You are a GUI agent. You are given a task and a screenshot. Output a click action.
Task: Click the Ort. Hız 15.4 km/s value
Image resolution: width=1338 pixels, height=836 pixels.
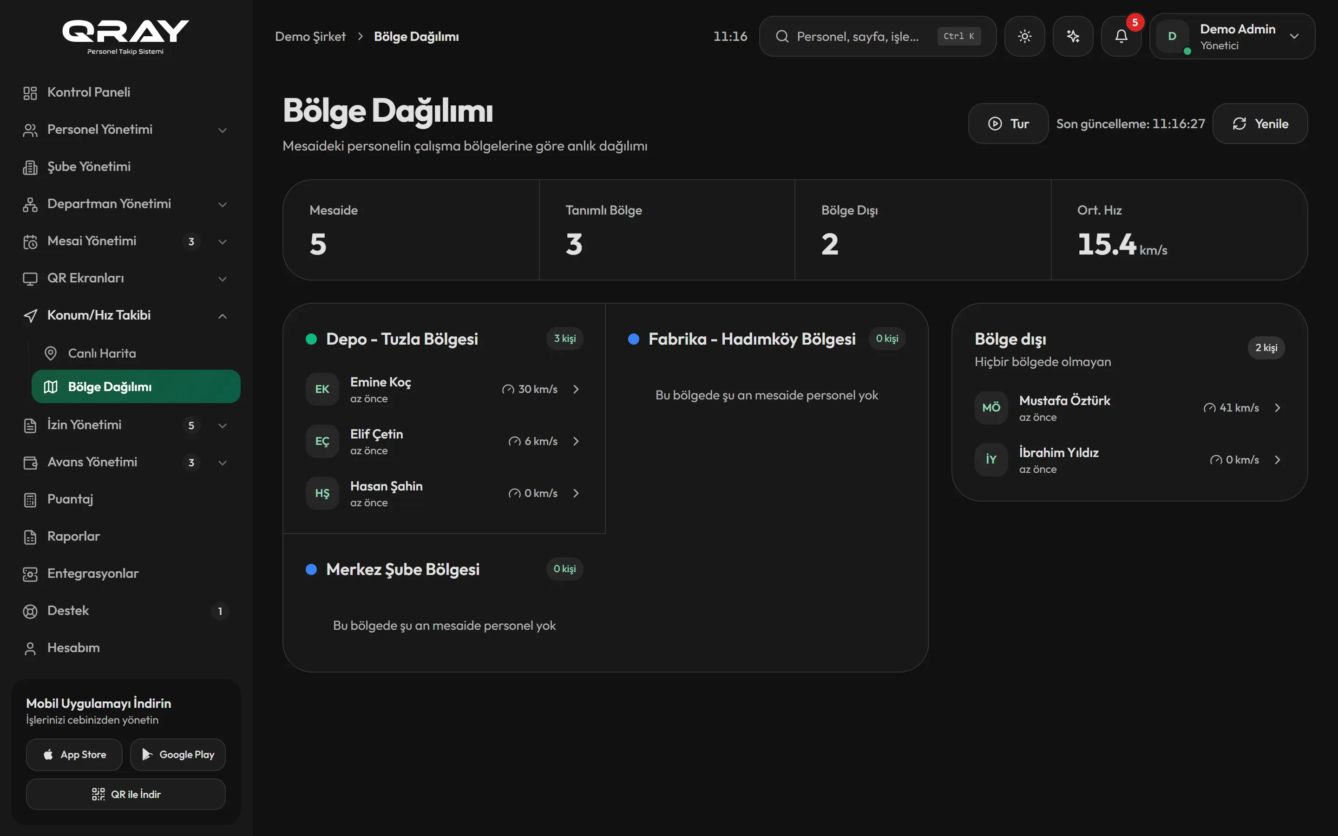(1122, 244)
